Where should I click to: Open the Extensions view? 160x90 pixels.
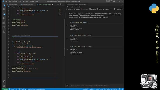[x=4, y=23]
